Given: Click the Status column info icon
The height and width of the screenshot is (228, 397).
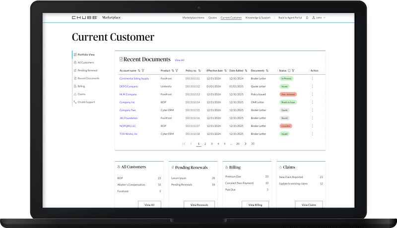Looking at the screenshot, I should point(289,70).
